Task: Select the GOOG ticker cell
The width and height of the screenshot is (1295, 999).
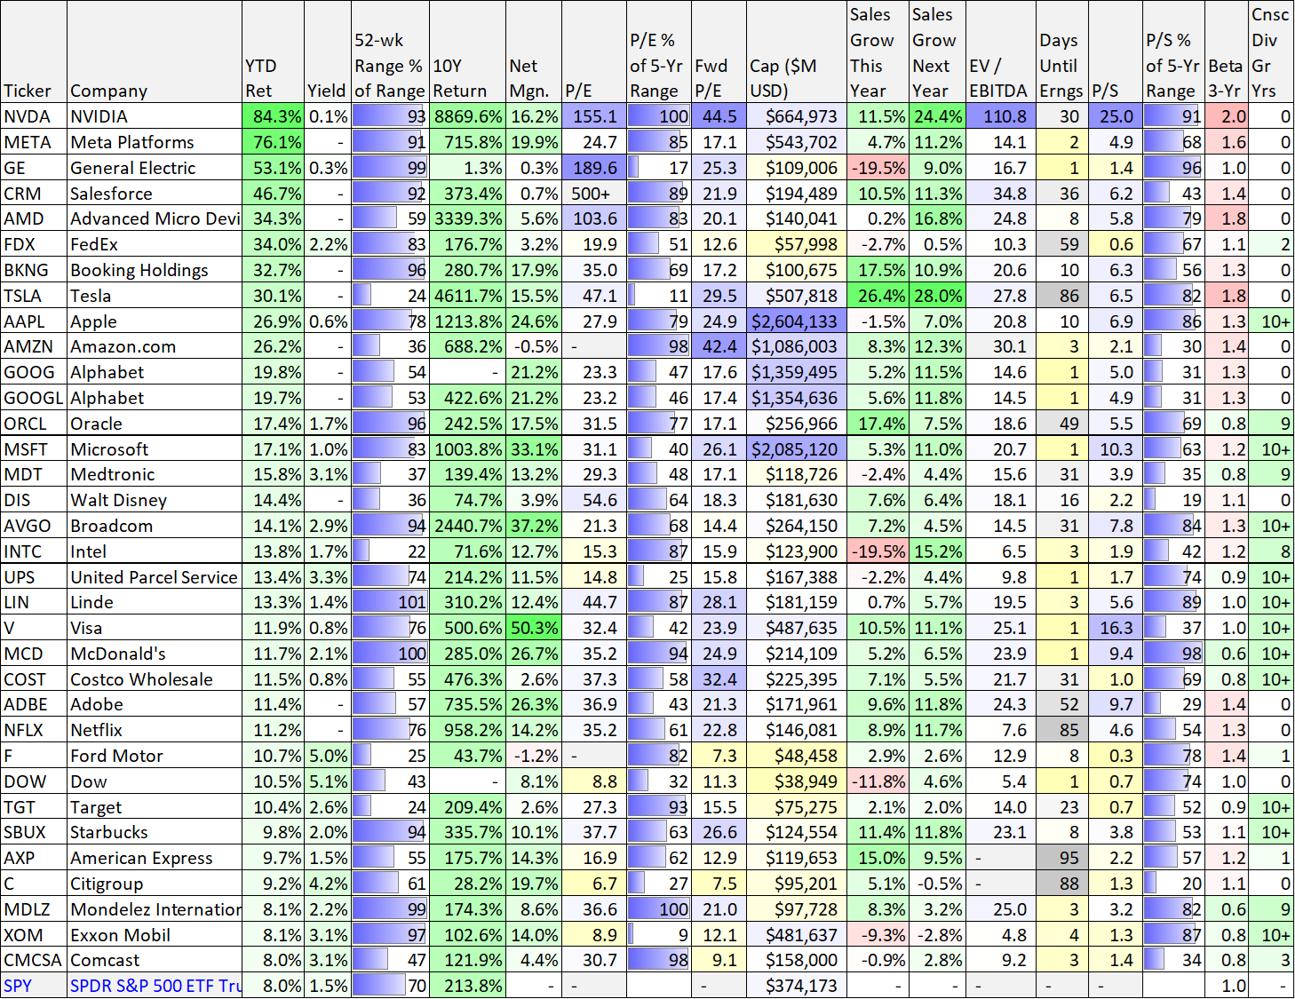Action: pos(34,372)
